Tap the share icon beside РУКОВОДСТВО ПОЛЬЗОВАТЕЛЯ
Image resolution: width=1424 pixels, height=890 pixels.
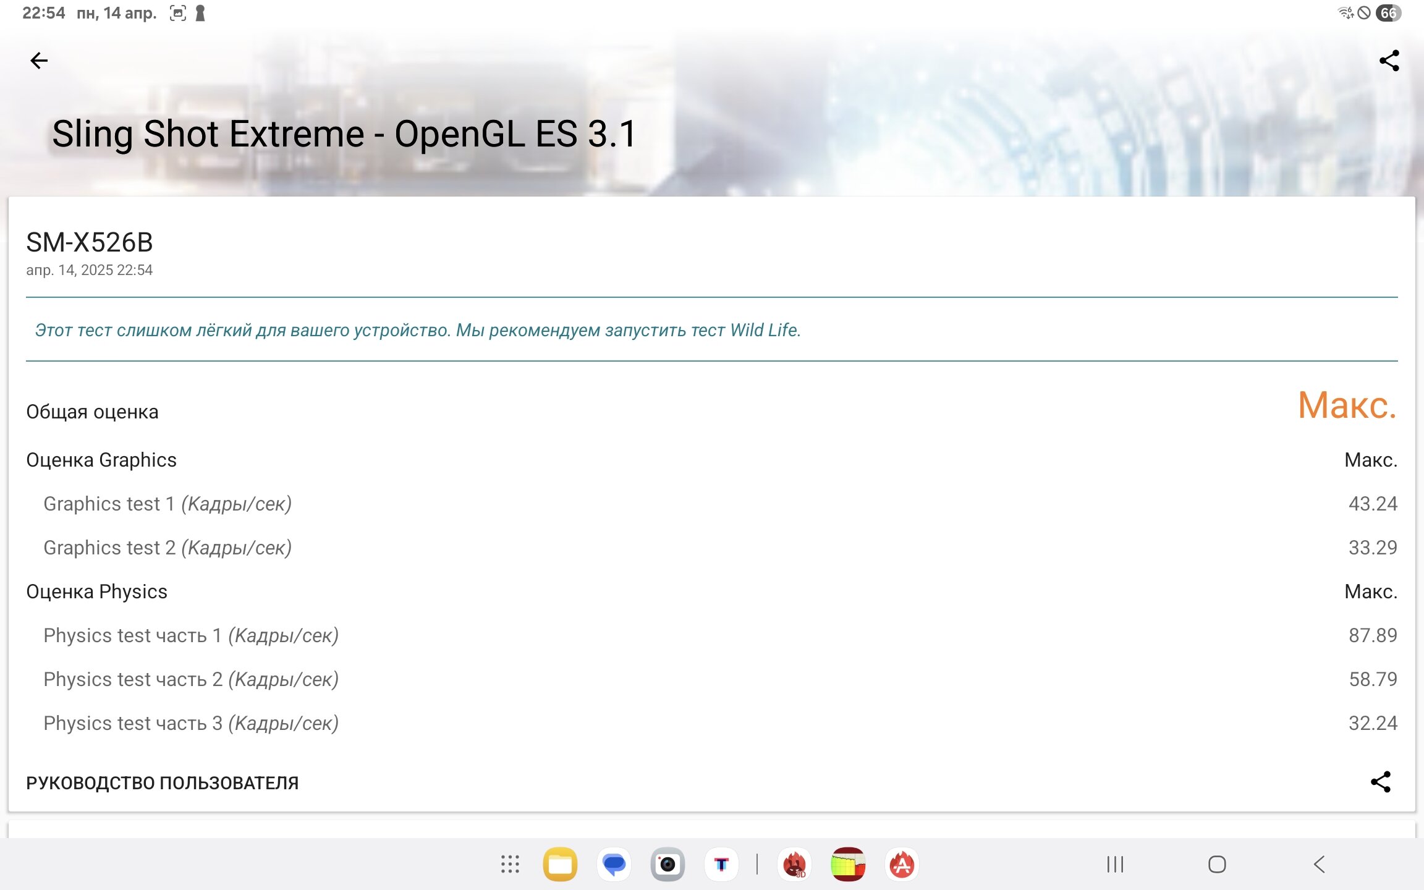pyautogui.click(x=1380, y=782)
